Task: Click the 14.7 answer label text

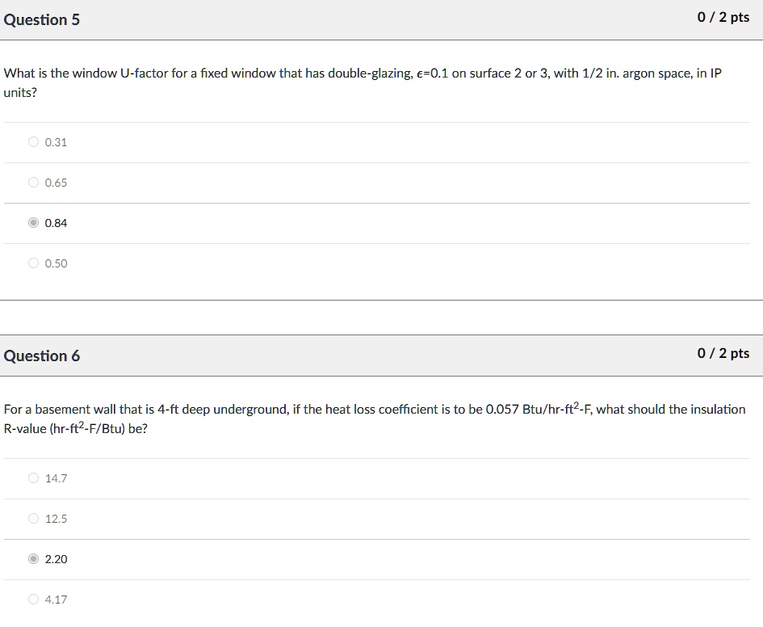Action: click(x=56, y=478)
